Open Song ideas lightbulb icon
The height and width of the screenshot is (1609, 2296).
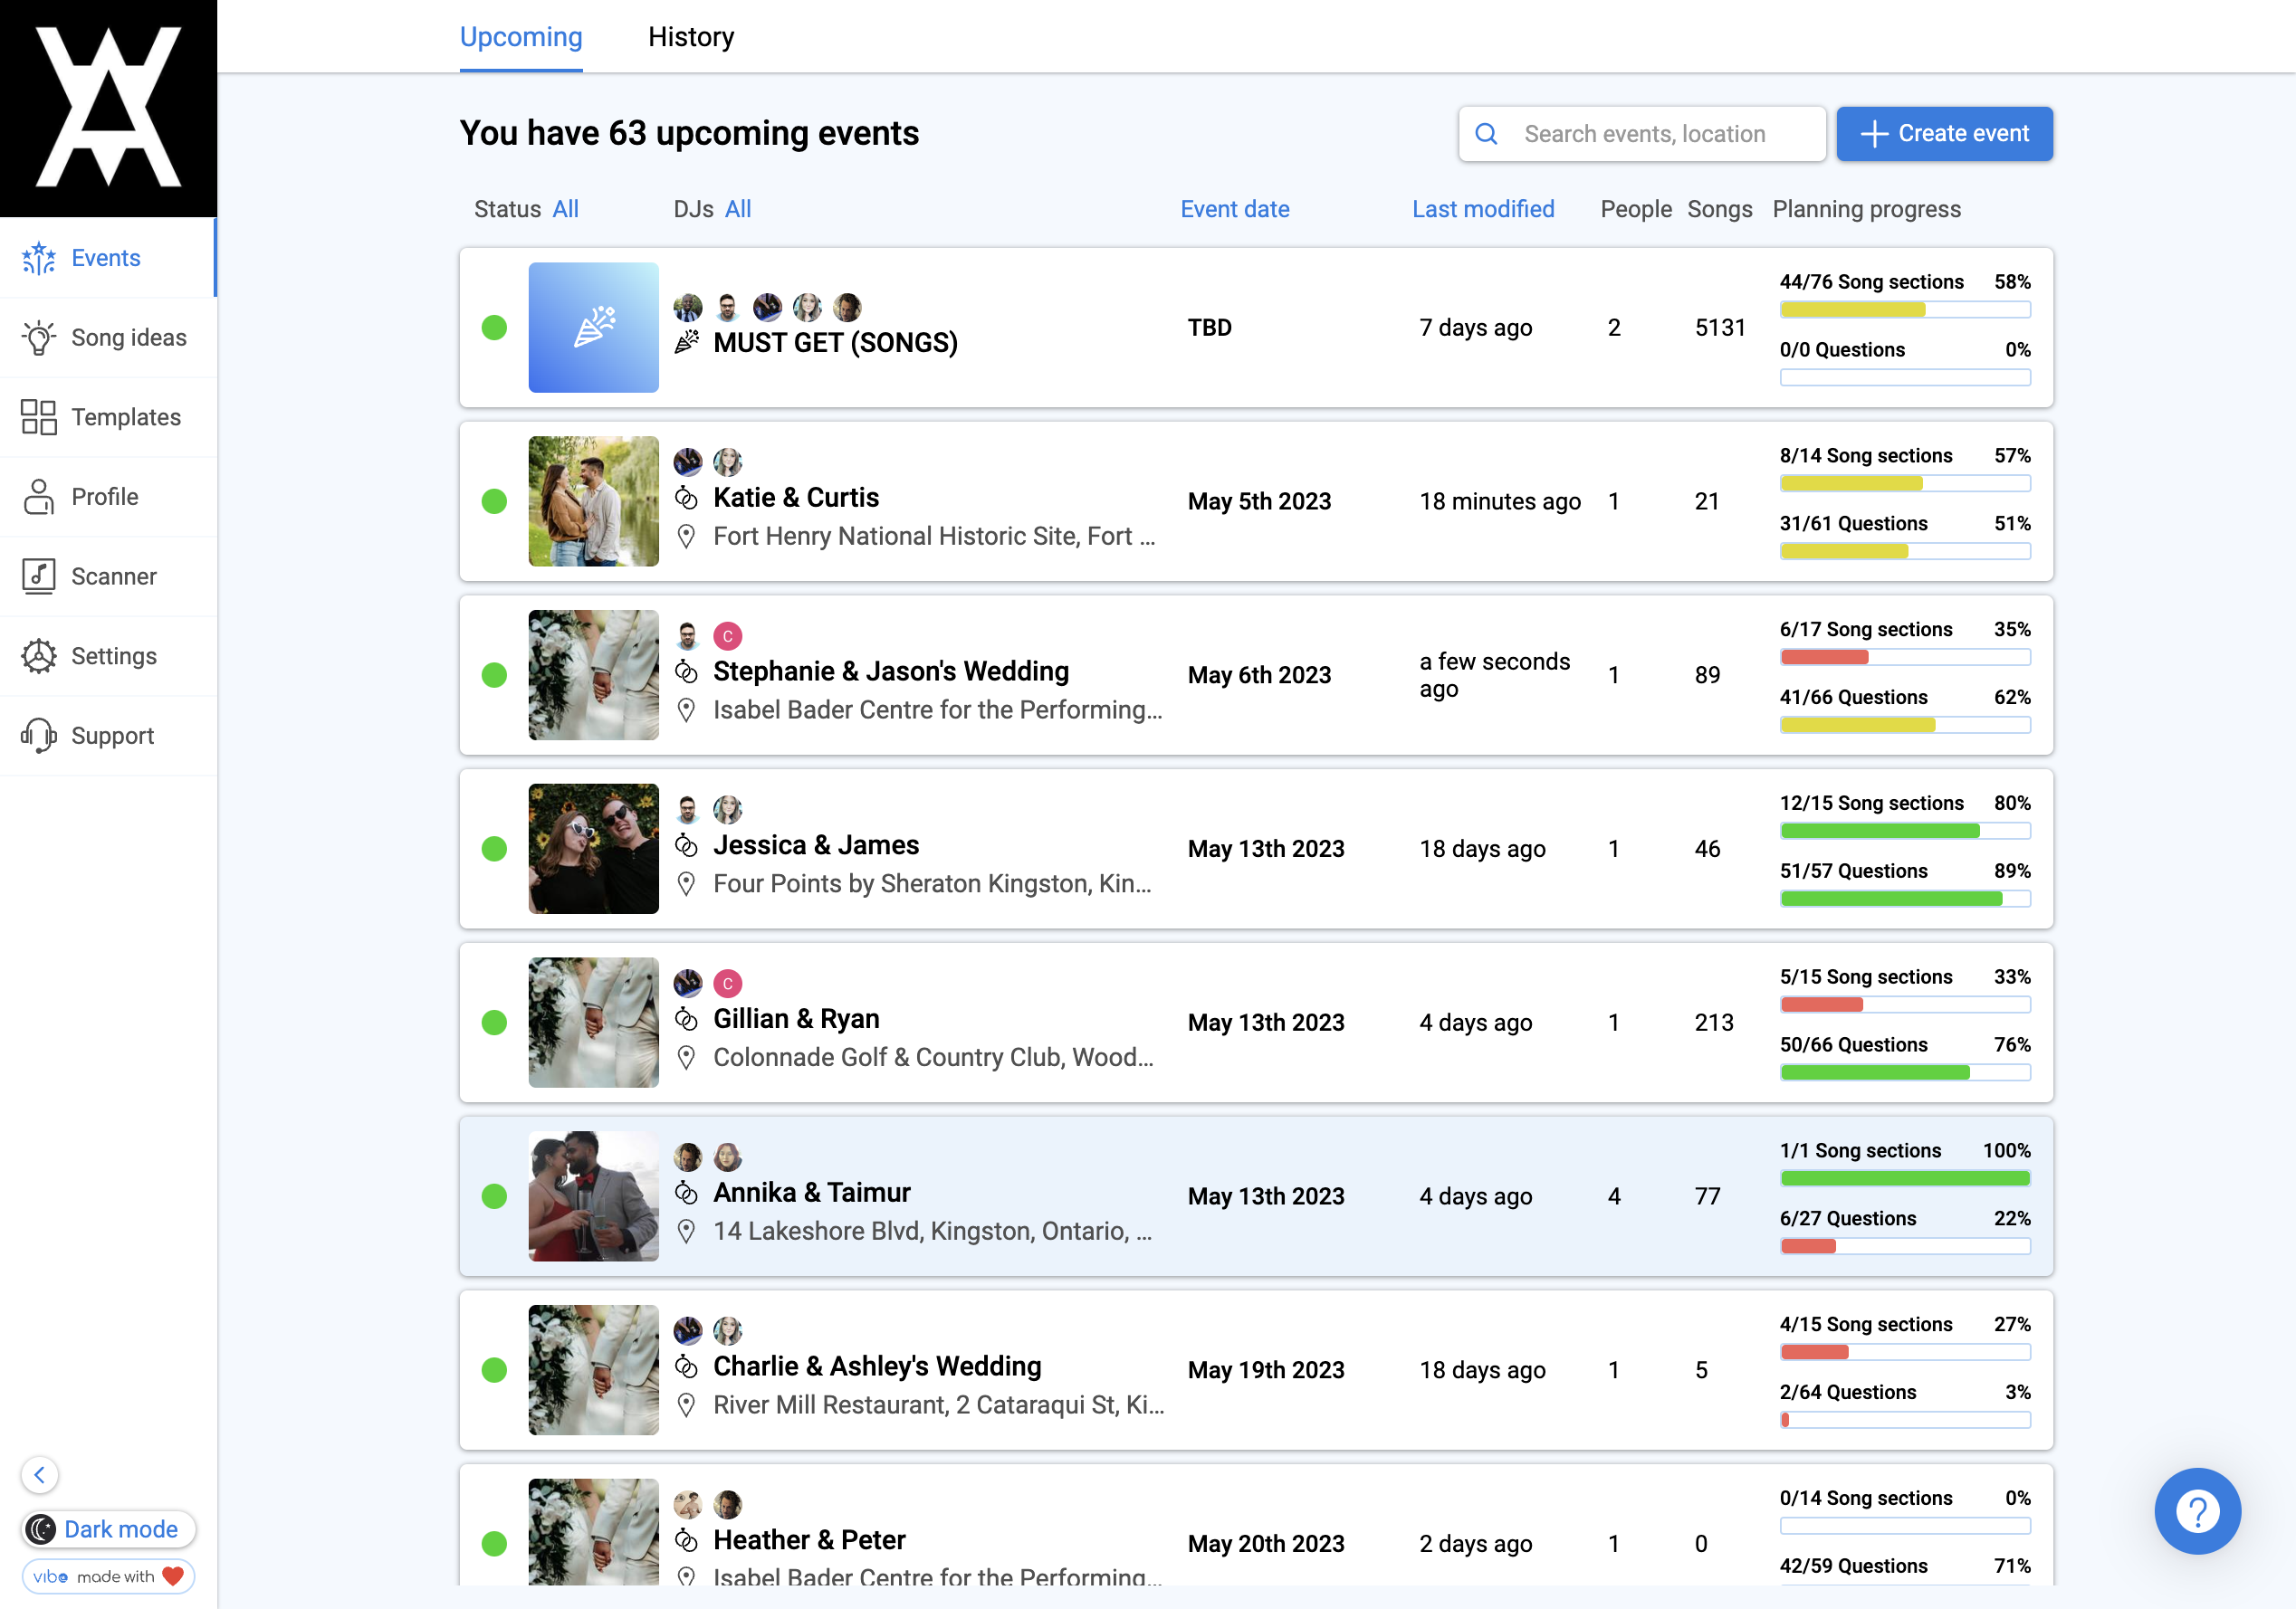[x=39, y=338]
